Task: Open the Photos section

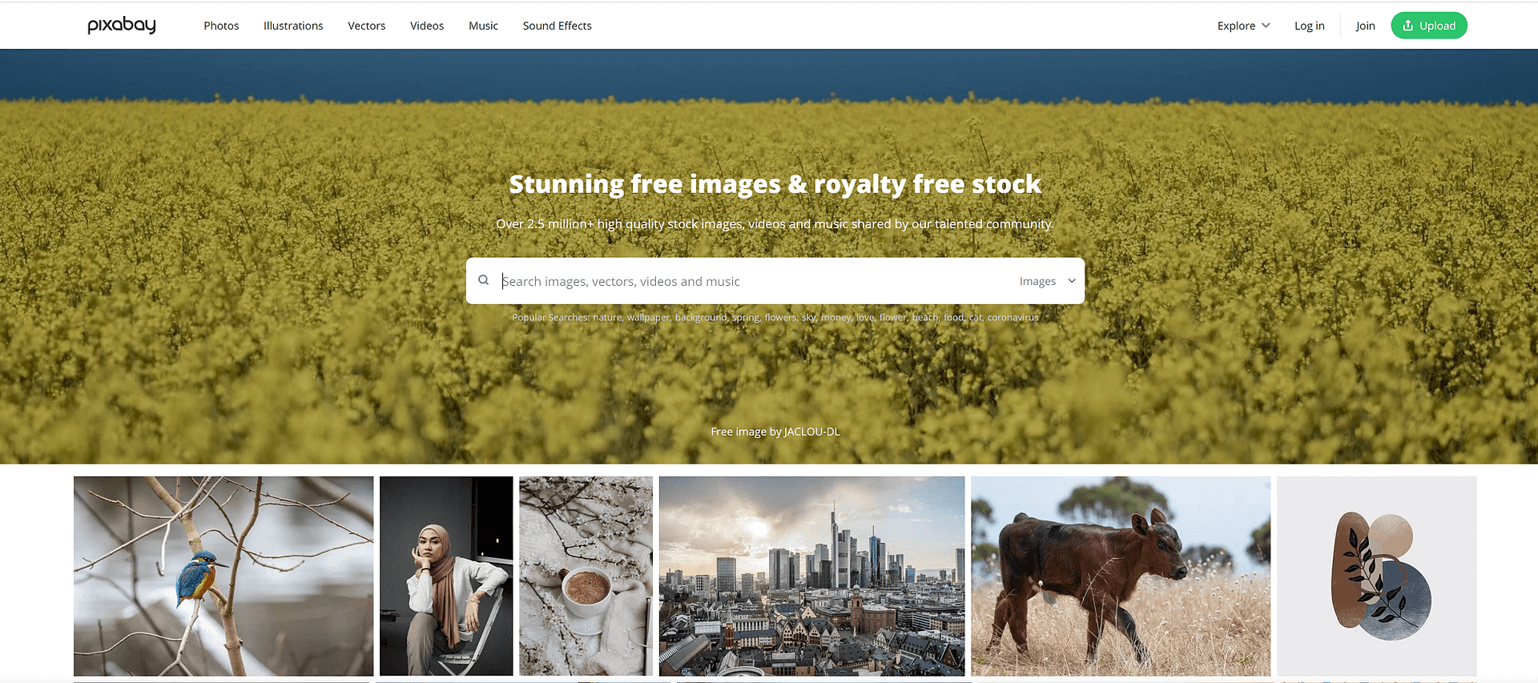Action: (x=221, y=26)
